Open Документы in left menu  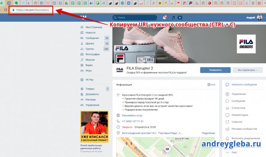[92, 94]
